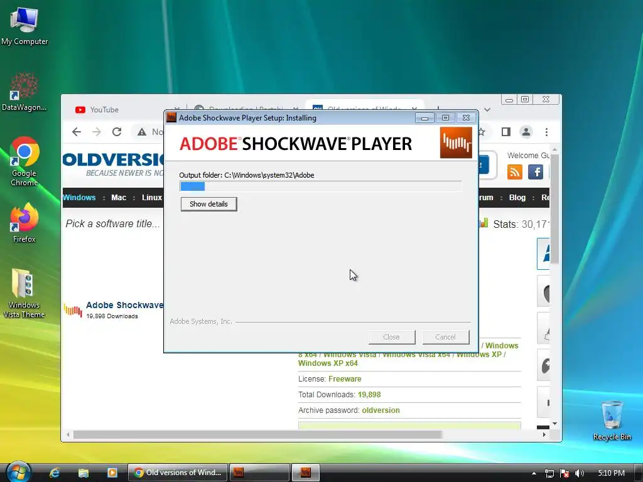Screen dimensions: 643x482
Task: Minimize the Shockwave setup window
Action: click(425, 118)
